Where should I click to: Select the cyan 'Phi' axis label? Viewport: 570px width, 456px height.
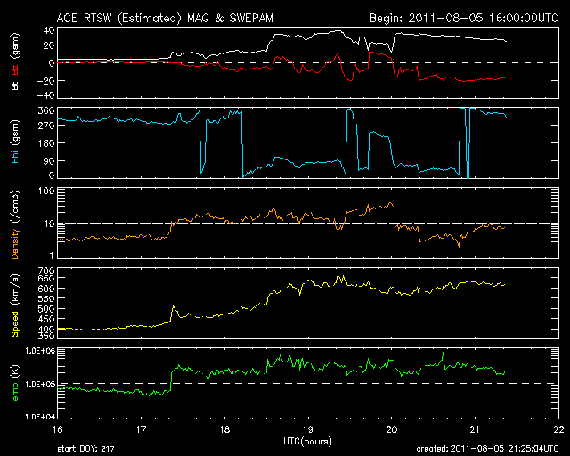[x=15, y=155]
